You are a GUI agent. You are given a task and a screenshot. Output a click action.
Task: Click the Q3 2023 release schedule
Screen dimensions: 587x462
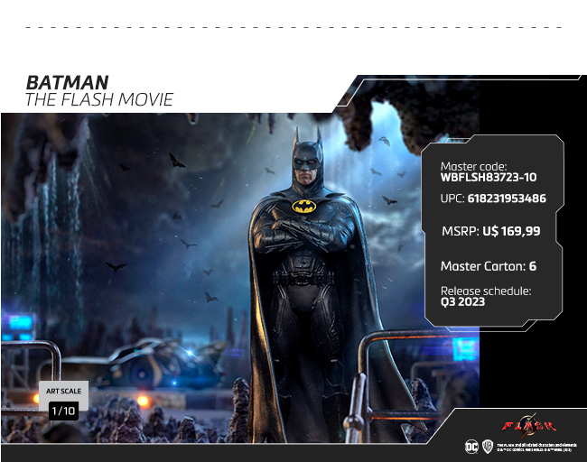[x=462, y=302]
